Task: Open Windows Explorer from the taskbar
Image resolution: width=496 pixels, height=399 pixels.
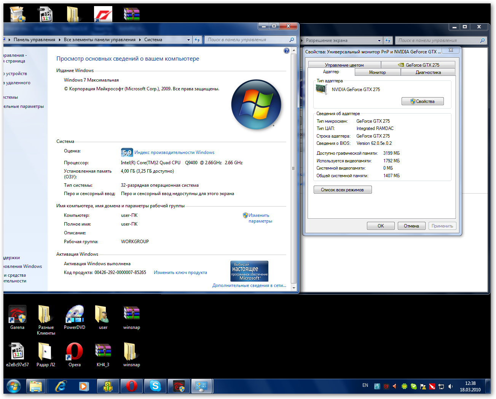Action: click(36, 386)
